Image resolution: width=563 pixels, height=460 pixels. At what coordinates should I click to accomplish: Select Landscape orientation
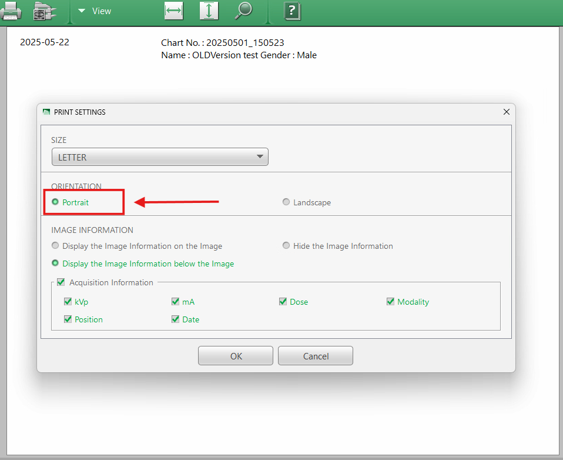coord(286,202)
